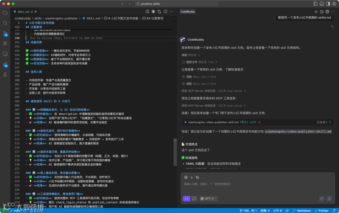The width and height of the screenshot is (339, 213).
Task: Open changes compare icon in editor toolbar
Action: click(159, 12)
